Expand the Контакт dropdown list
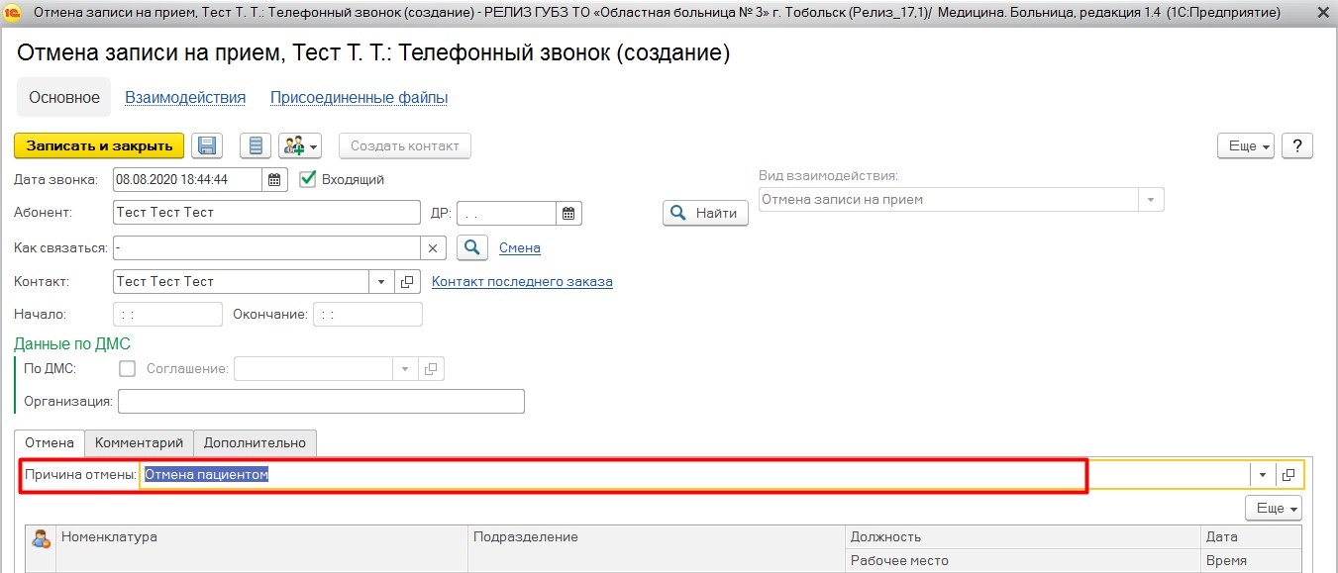 (381, 282)
